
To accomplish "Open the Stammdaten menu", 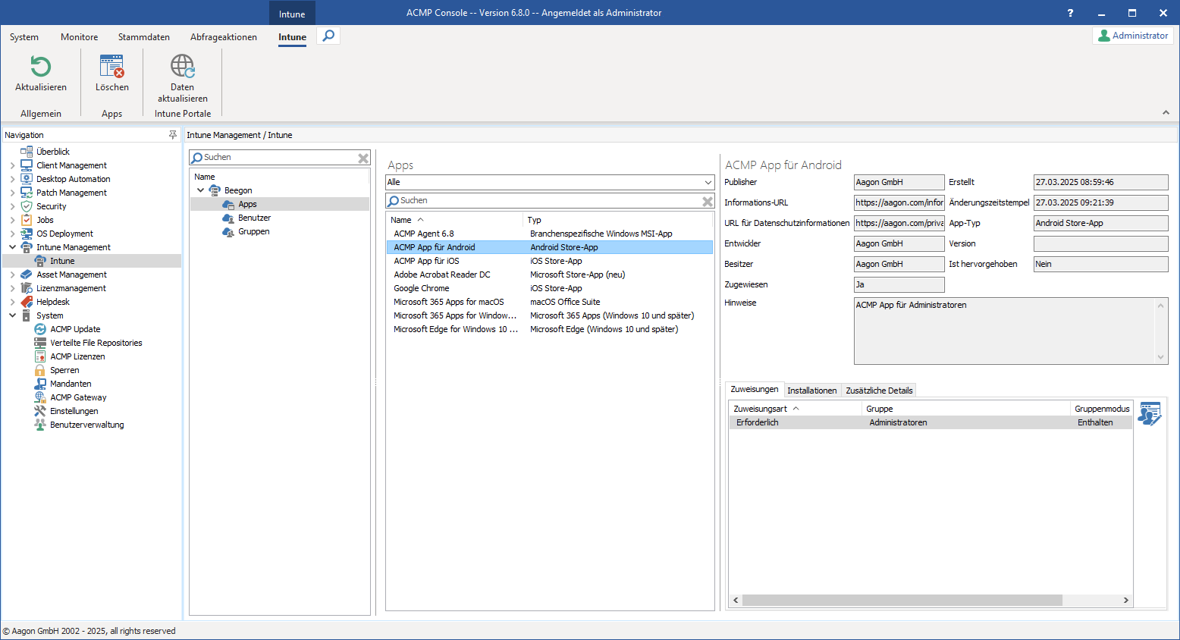I will point(143,36).
